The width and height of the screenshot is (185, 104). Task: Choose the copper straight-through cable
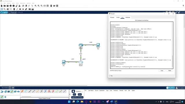[x=30, y=91]
